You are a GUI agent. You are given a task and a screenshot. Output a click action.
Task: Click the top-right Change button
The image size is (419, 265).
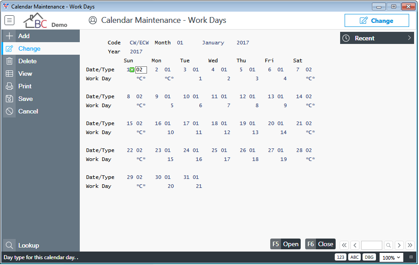coord(377,21)
